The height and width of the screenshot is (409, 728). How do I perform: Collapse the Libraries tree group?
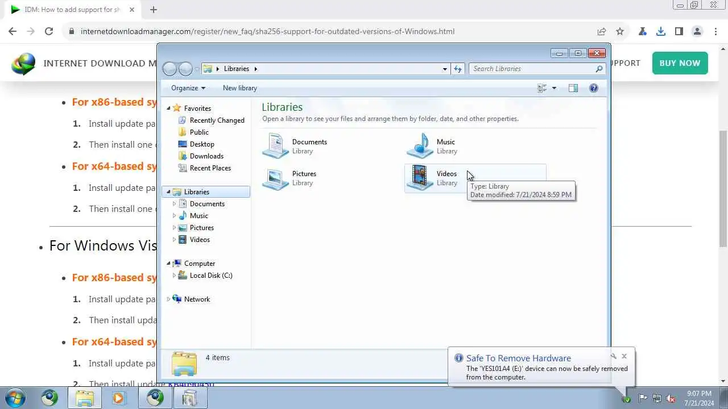coord(168,192)
